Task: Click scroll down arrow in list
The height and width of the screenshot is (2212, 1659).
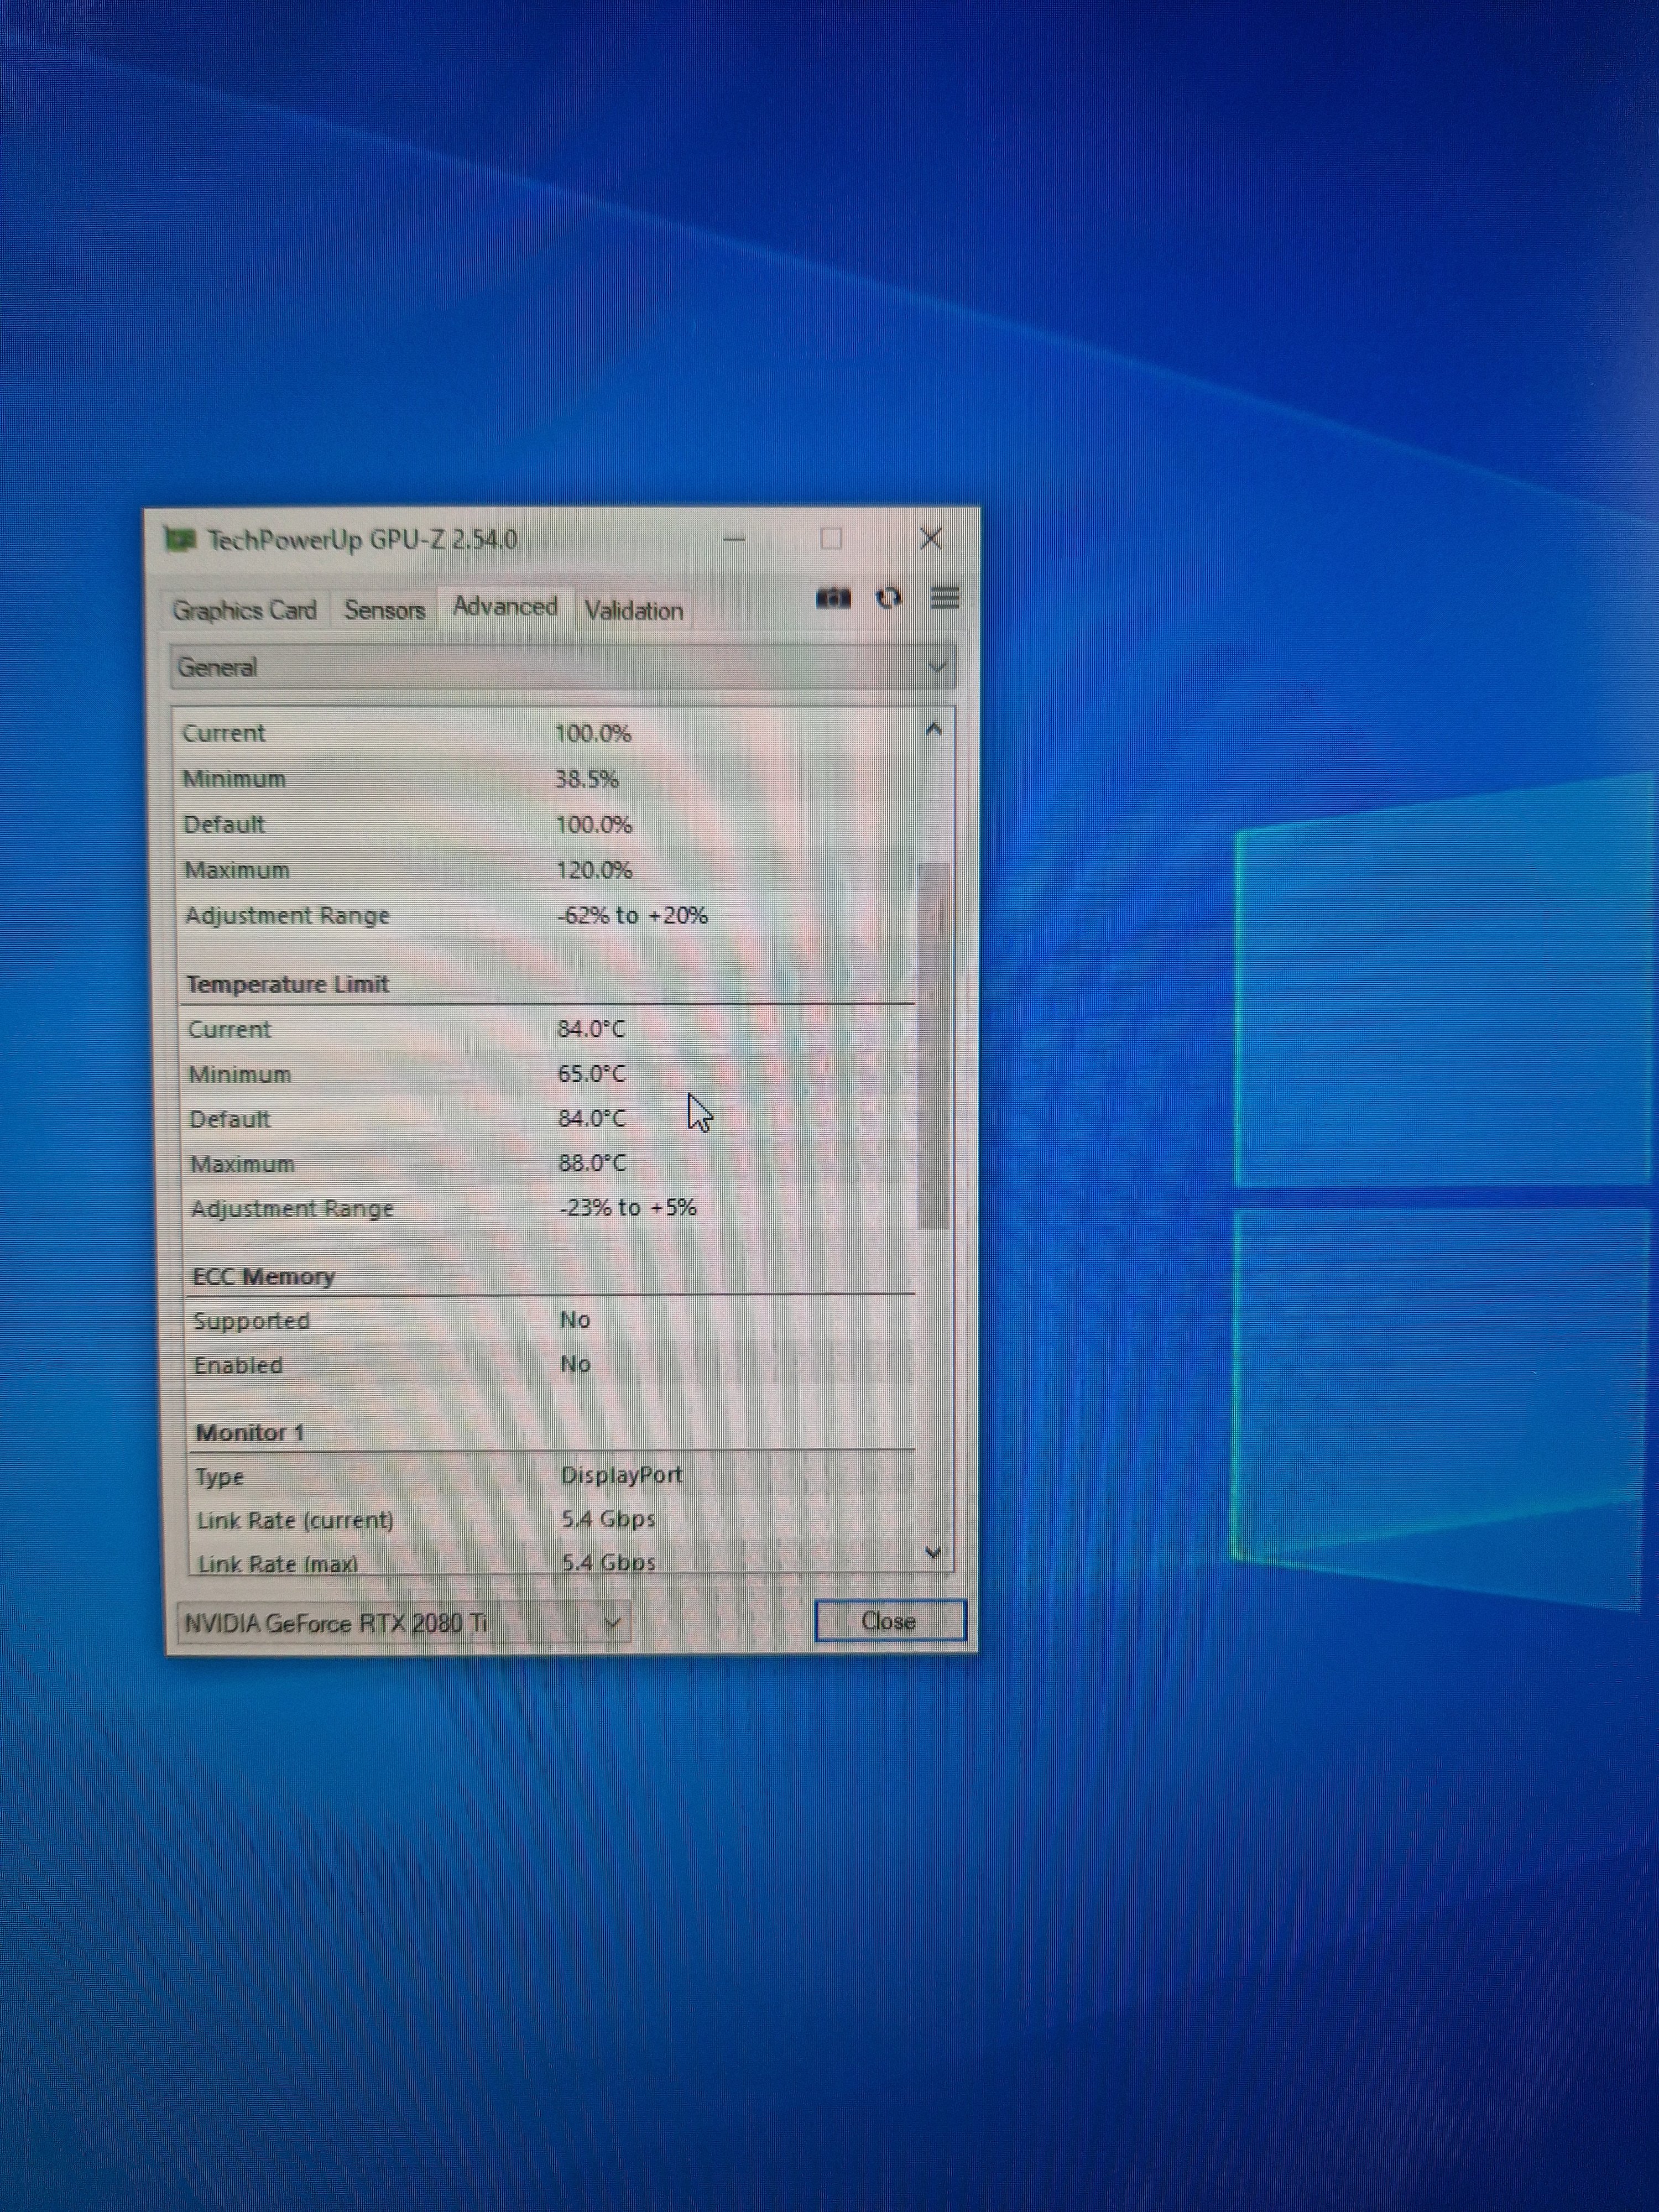Action: 933,1552
